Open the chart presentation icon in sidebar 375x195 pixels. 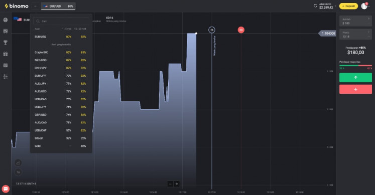click(x=5, y=31)
